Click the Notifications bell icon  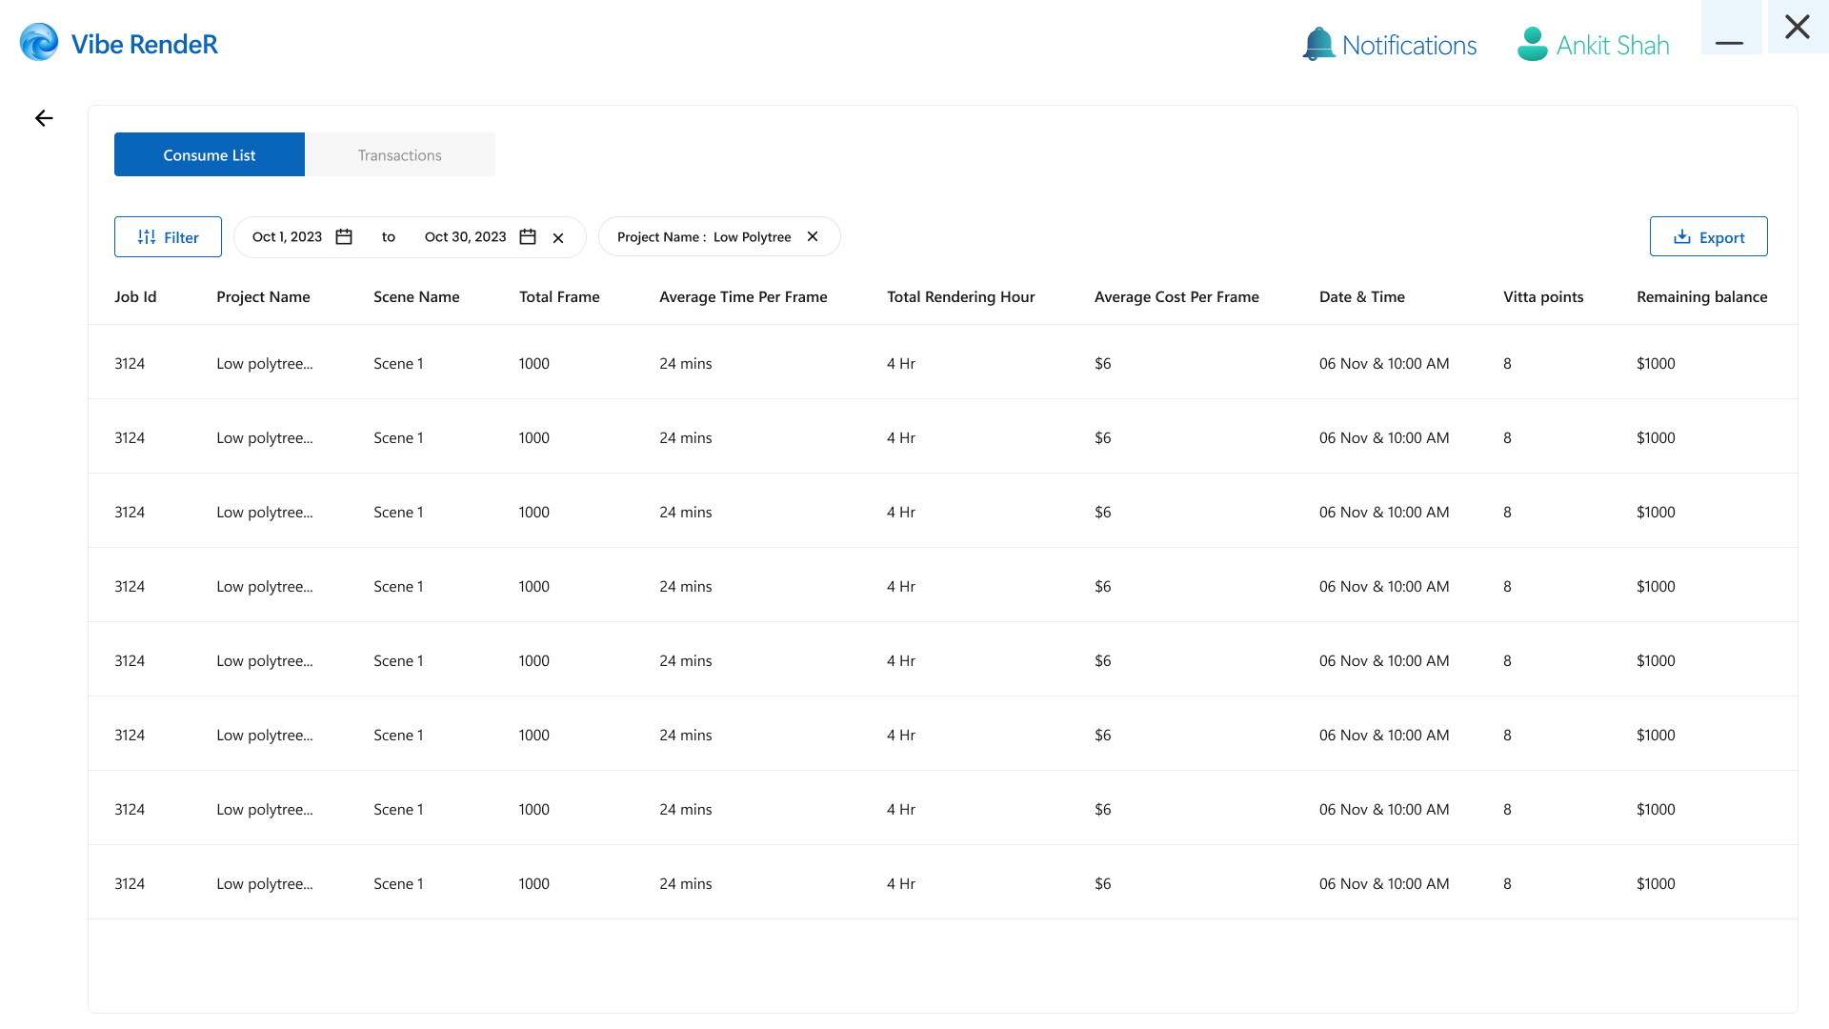[x=1318, y=44]
